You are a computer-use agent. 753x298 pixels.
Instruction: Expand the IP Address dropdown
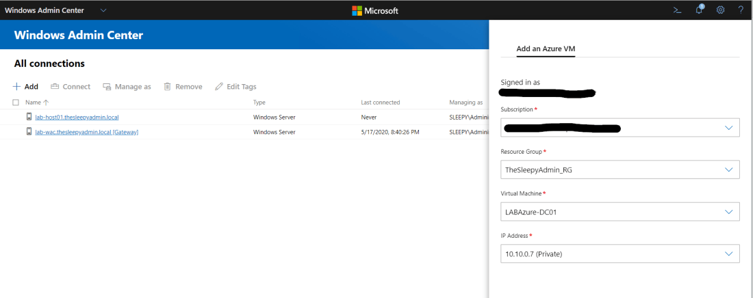pyautogui.click(x=728, y=254)
